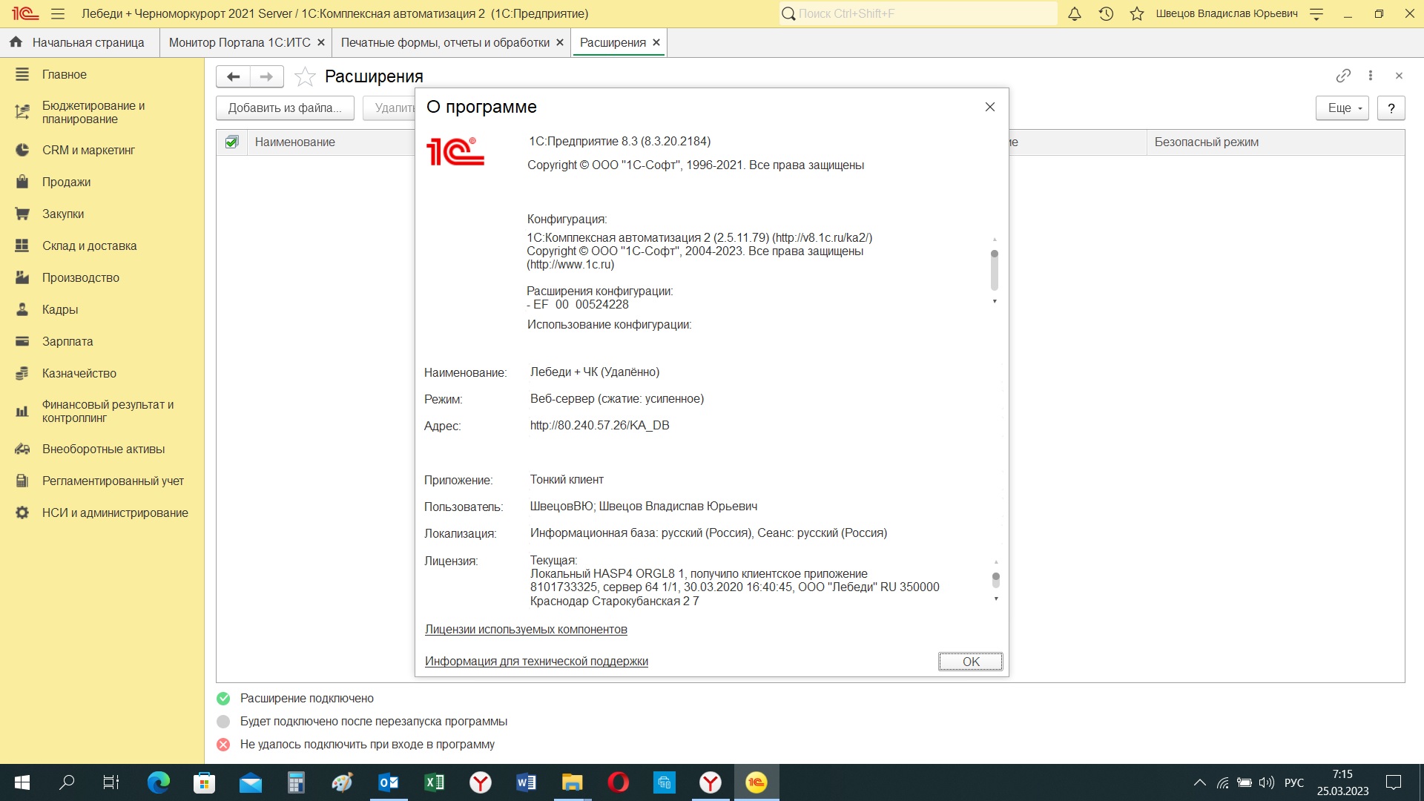Viewport: 1424px width, 801px height.
Task: Click the Склад и доставка icon
Action: pos(22,245)
